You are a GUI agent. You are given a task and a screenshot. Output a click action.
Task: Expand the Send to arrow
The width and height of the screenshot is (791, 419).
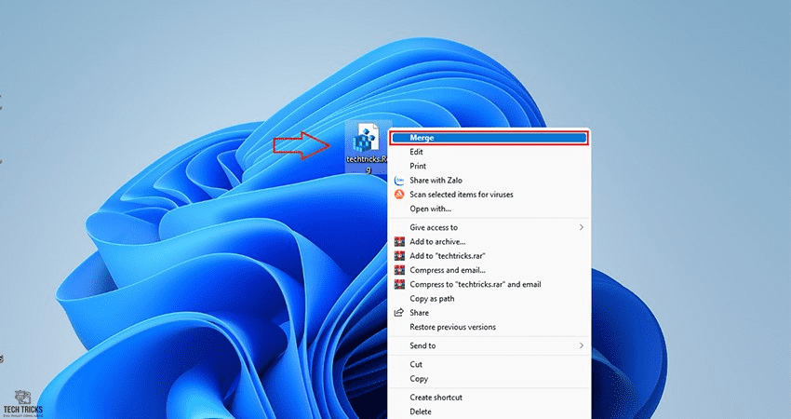coord(581,345)
